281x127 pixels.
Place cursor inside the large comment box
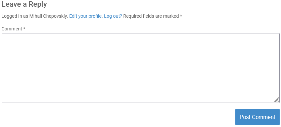[x=141, y=68]
